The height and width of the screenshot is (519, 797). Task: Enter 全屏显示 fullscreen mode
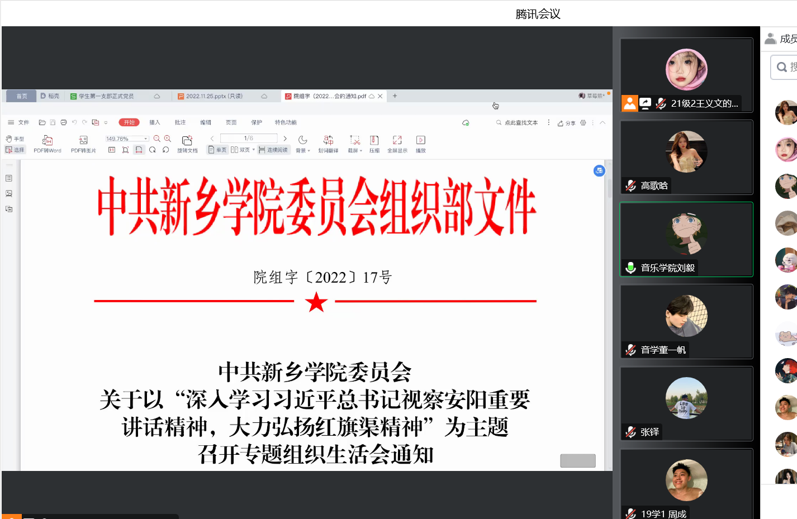[397, 141]
